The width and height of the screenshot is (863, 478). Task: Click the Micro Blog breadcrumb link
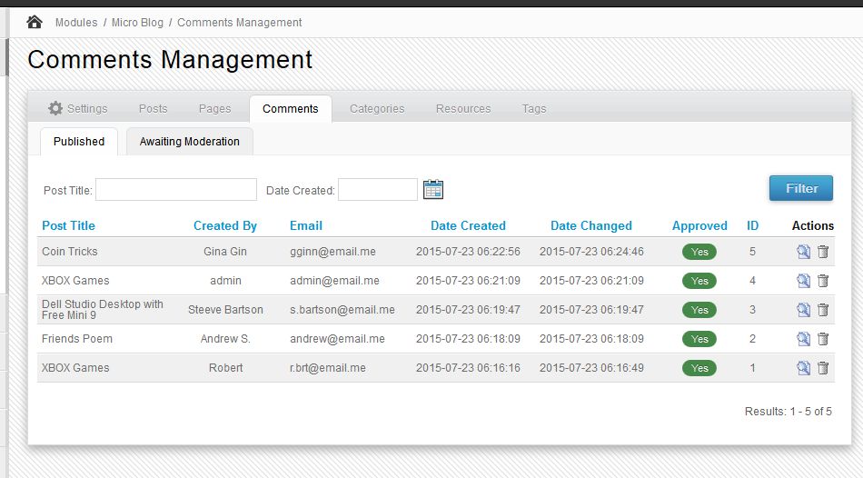137,22
